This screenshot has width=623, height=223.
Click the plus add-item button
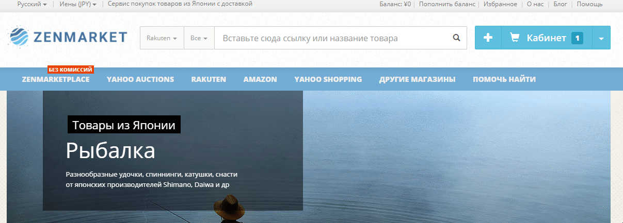(488, 38)
